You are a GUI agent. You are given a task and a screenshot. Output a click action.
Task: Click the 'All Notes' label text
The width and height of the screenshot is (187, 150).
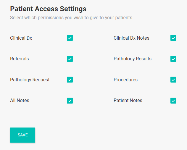[20, 101]
